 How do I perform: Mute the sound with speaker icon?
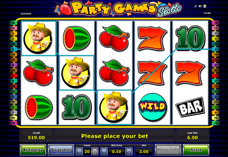point(200,6)
